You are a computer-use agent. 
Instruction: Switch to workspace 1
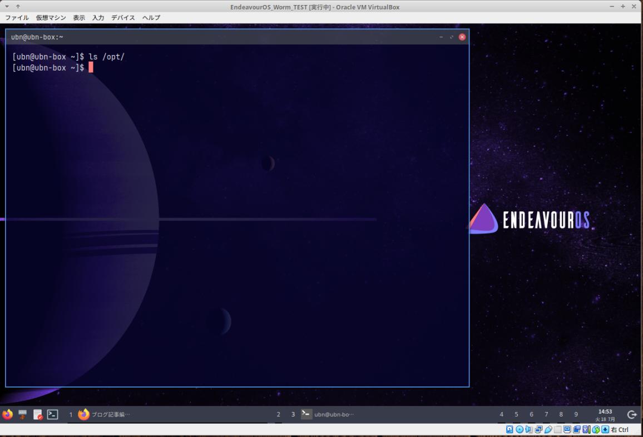71,414
